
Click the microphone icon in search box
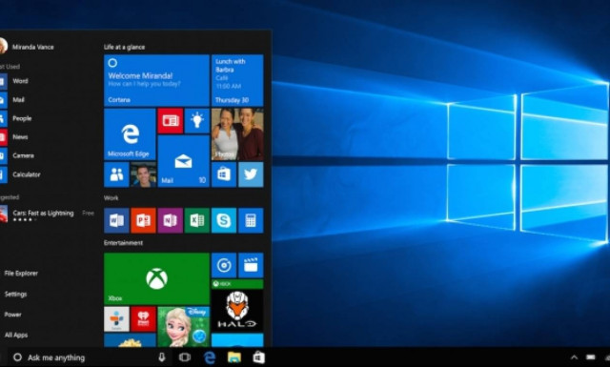(162, 357)
